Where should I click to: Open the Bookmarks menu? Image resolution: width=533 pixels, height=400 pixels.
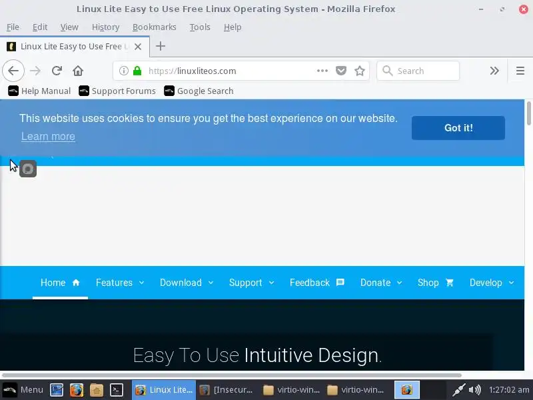click(155, 27)
